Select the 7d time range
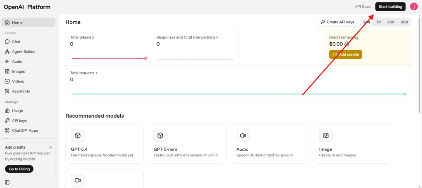The image size is (422, 188). [x=378, y=22]
